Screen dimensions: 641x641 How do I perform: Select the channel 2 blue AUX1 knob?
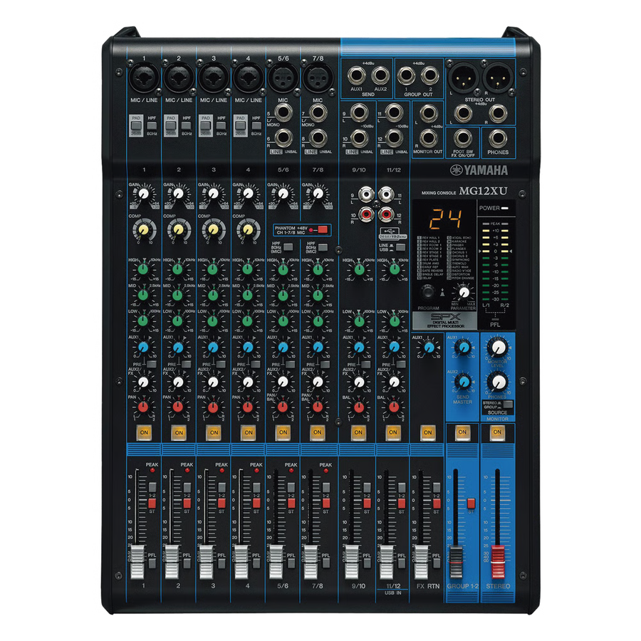[178, 348]
